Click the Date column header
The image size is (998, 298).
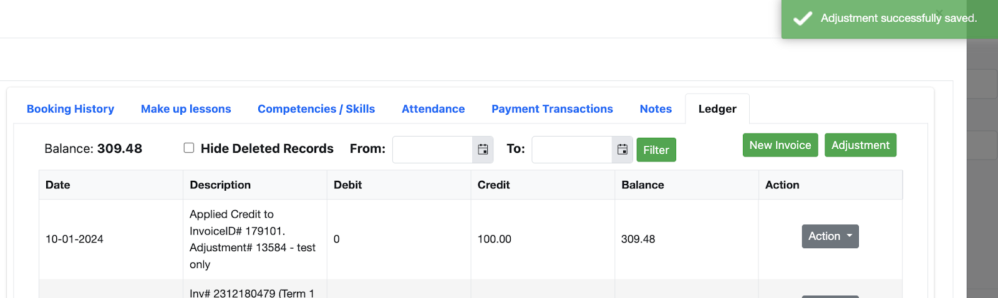(x=58, y=185)
